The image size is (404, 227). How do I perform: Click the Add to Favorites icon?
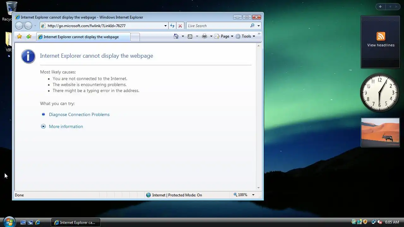point(29,37)
